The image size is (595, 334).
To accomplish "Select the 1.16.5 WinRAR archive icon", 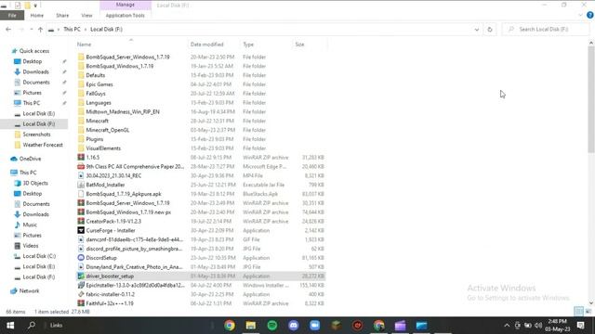I will (x=81, y=157).
